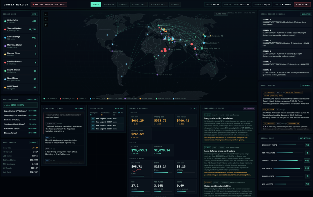Click the Radiation badge in Nuclear Watch

pos(32,99)
